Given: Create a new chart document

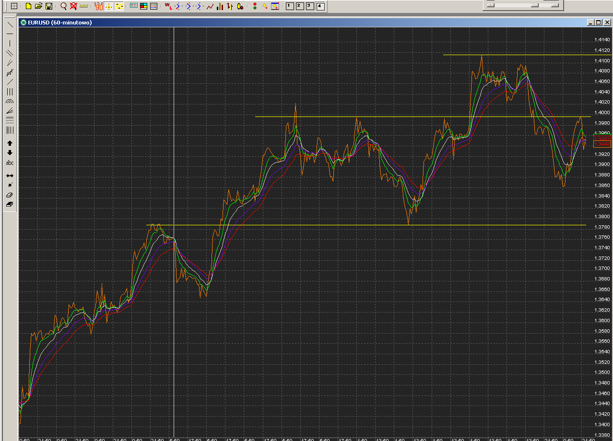Looking at the screenshot, I should pyautogui.click(x=28, y=6).
